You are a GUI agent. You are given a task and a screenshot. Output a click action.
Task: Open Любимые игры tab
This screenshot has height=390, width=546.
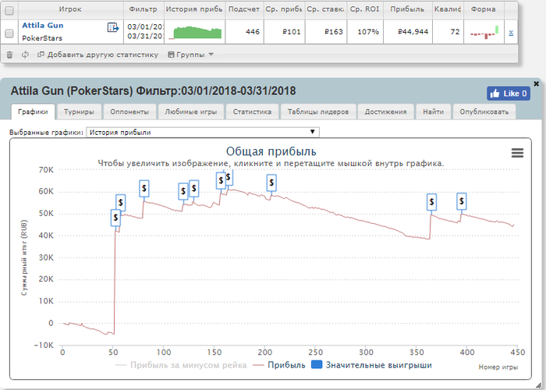point(191,112)
